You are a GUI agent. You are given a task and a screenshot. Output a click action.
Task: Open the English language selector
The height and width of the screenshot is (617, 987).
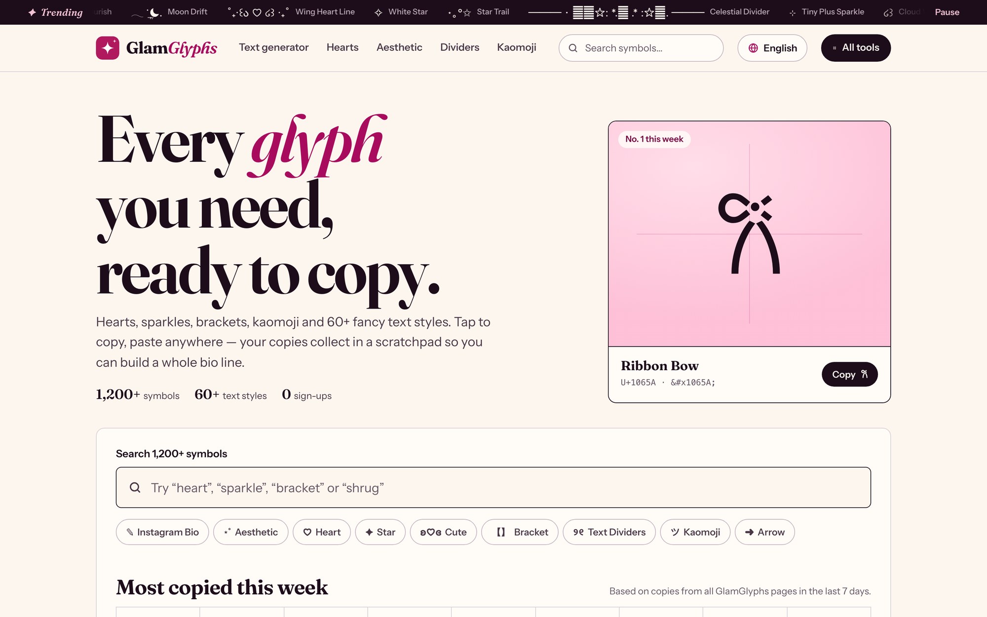coord(772,48)
